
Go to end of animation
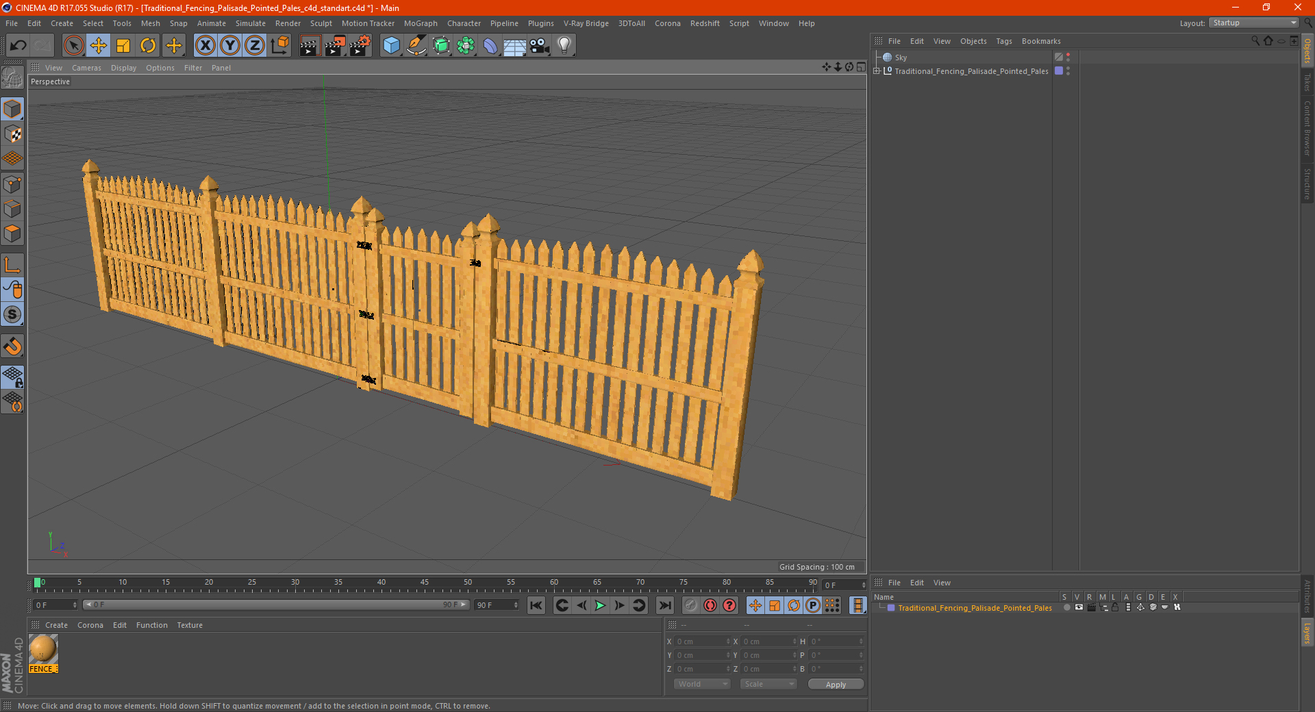[x=664, y=605]
